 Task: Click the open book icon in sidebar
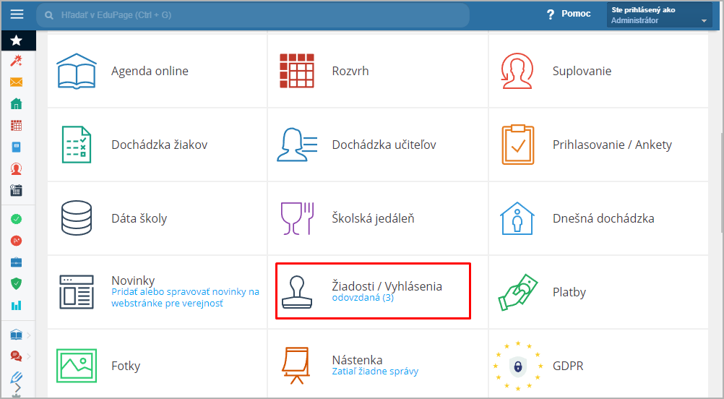pyautogui.click(x=16, y=335)
